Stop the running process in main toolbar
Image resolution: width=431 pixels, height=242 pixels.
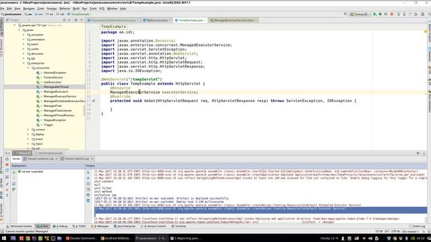coord(392,14)
